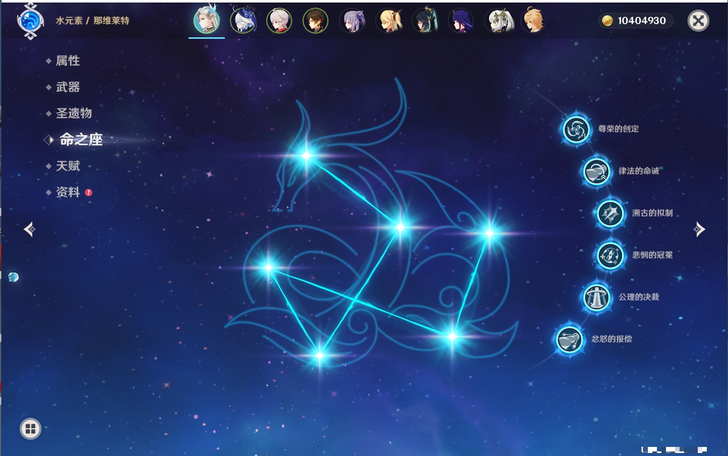Pick Raiden Shogun's portrait
This screenshot has height=456, width=728.
(461, 21)
